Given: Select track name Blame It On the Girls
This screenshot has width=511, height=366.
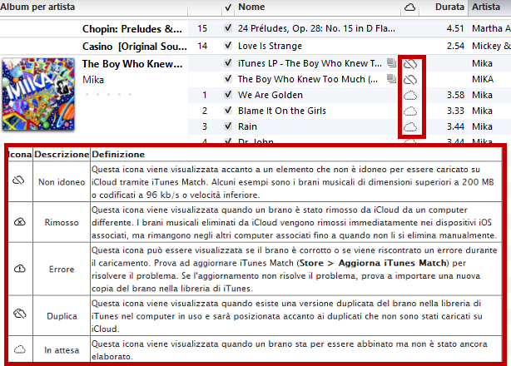Looking at the screenshot, I should point(282,111).
